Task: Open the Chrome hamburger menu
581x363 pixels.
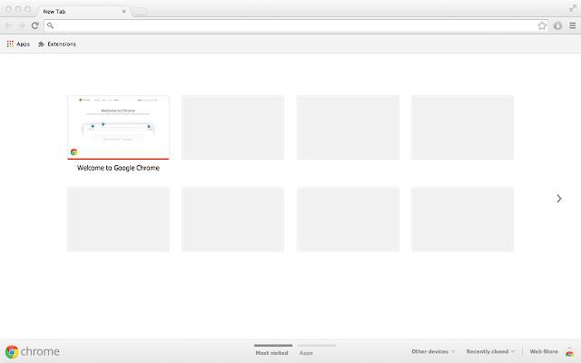Action: click(x=572, y=25)
